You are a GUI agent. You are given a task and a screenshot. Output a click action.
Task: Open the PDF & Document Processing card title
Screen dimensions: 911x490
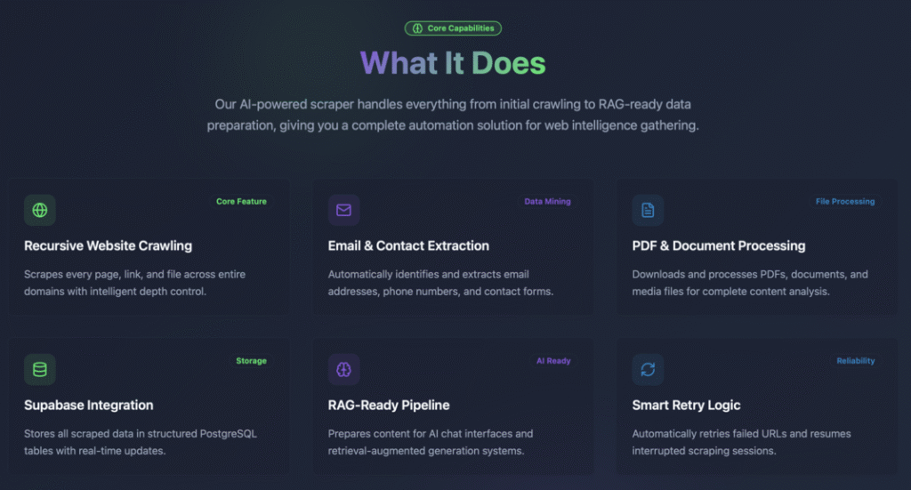click(x=719, y=245)
